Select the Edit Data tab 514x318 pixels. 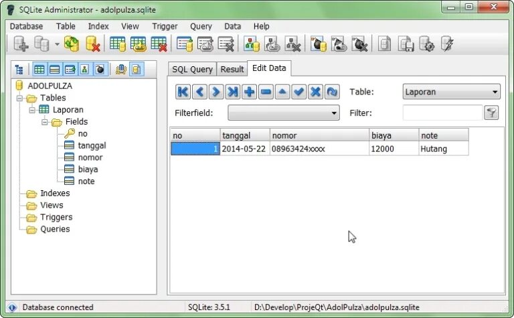coord(269,68)
